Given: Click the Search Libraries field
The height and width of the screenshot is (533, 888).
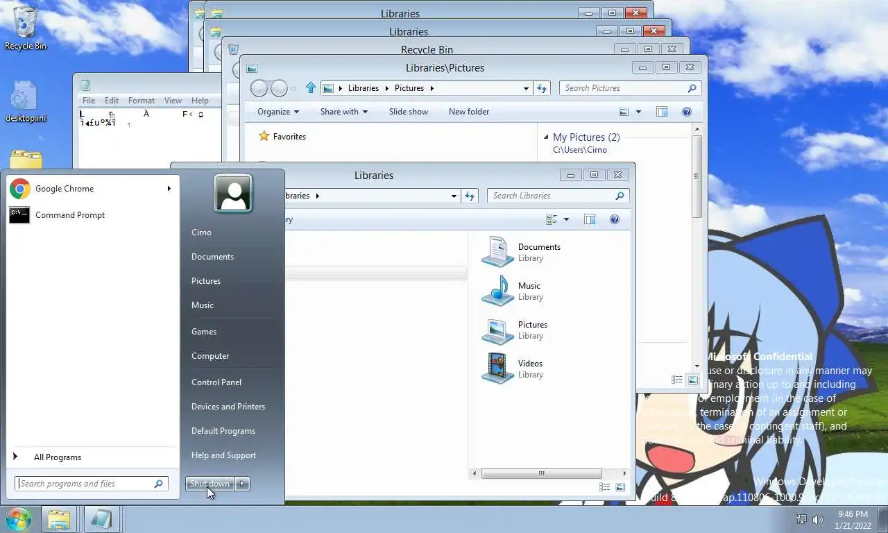Looking at the screenshot, I should [x=558, y=196].
